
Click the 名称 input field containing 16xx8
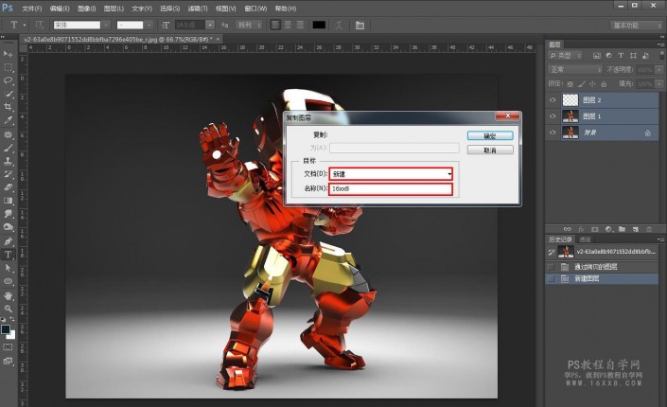391,189
